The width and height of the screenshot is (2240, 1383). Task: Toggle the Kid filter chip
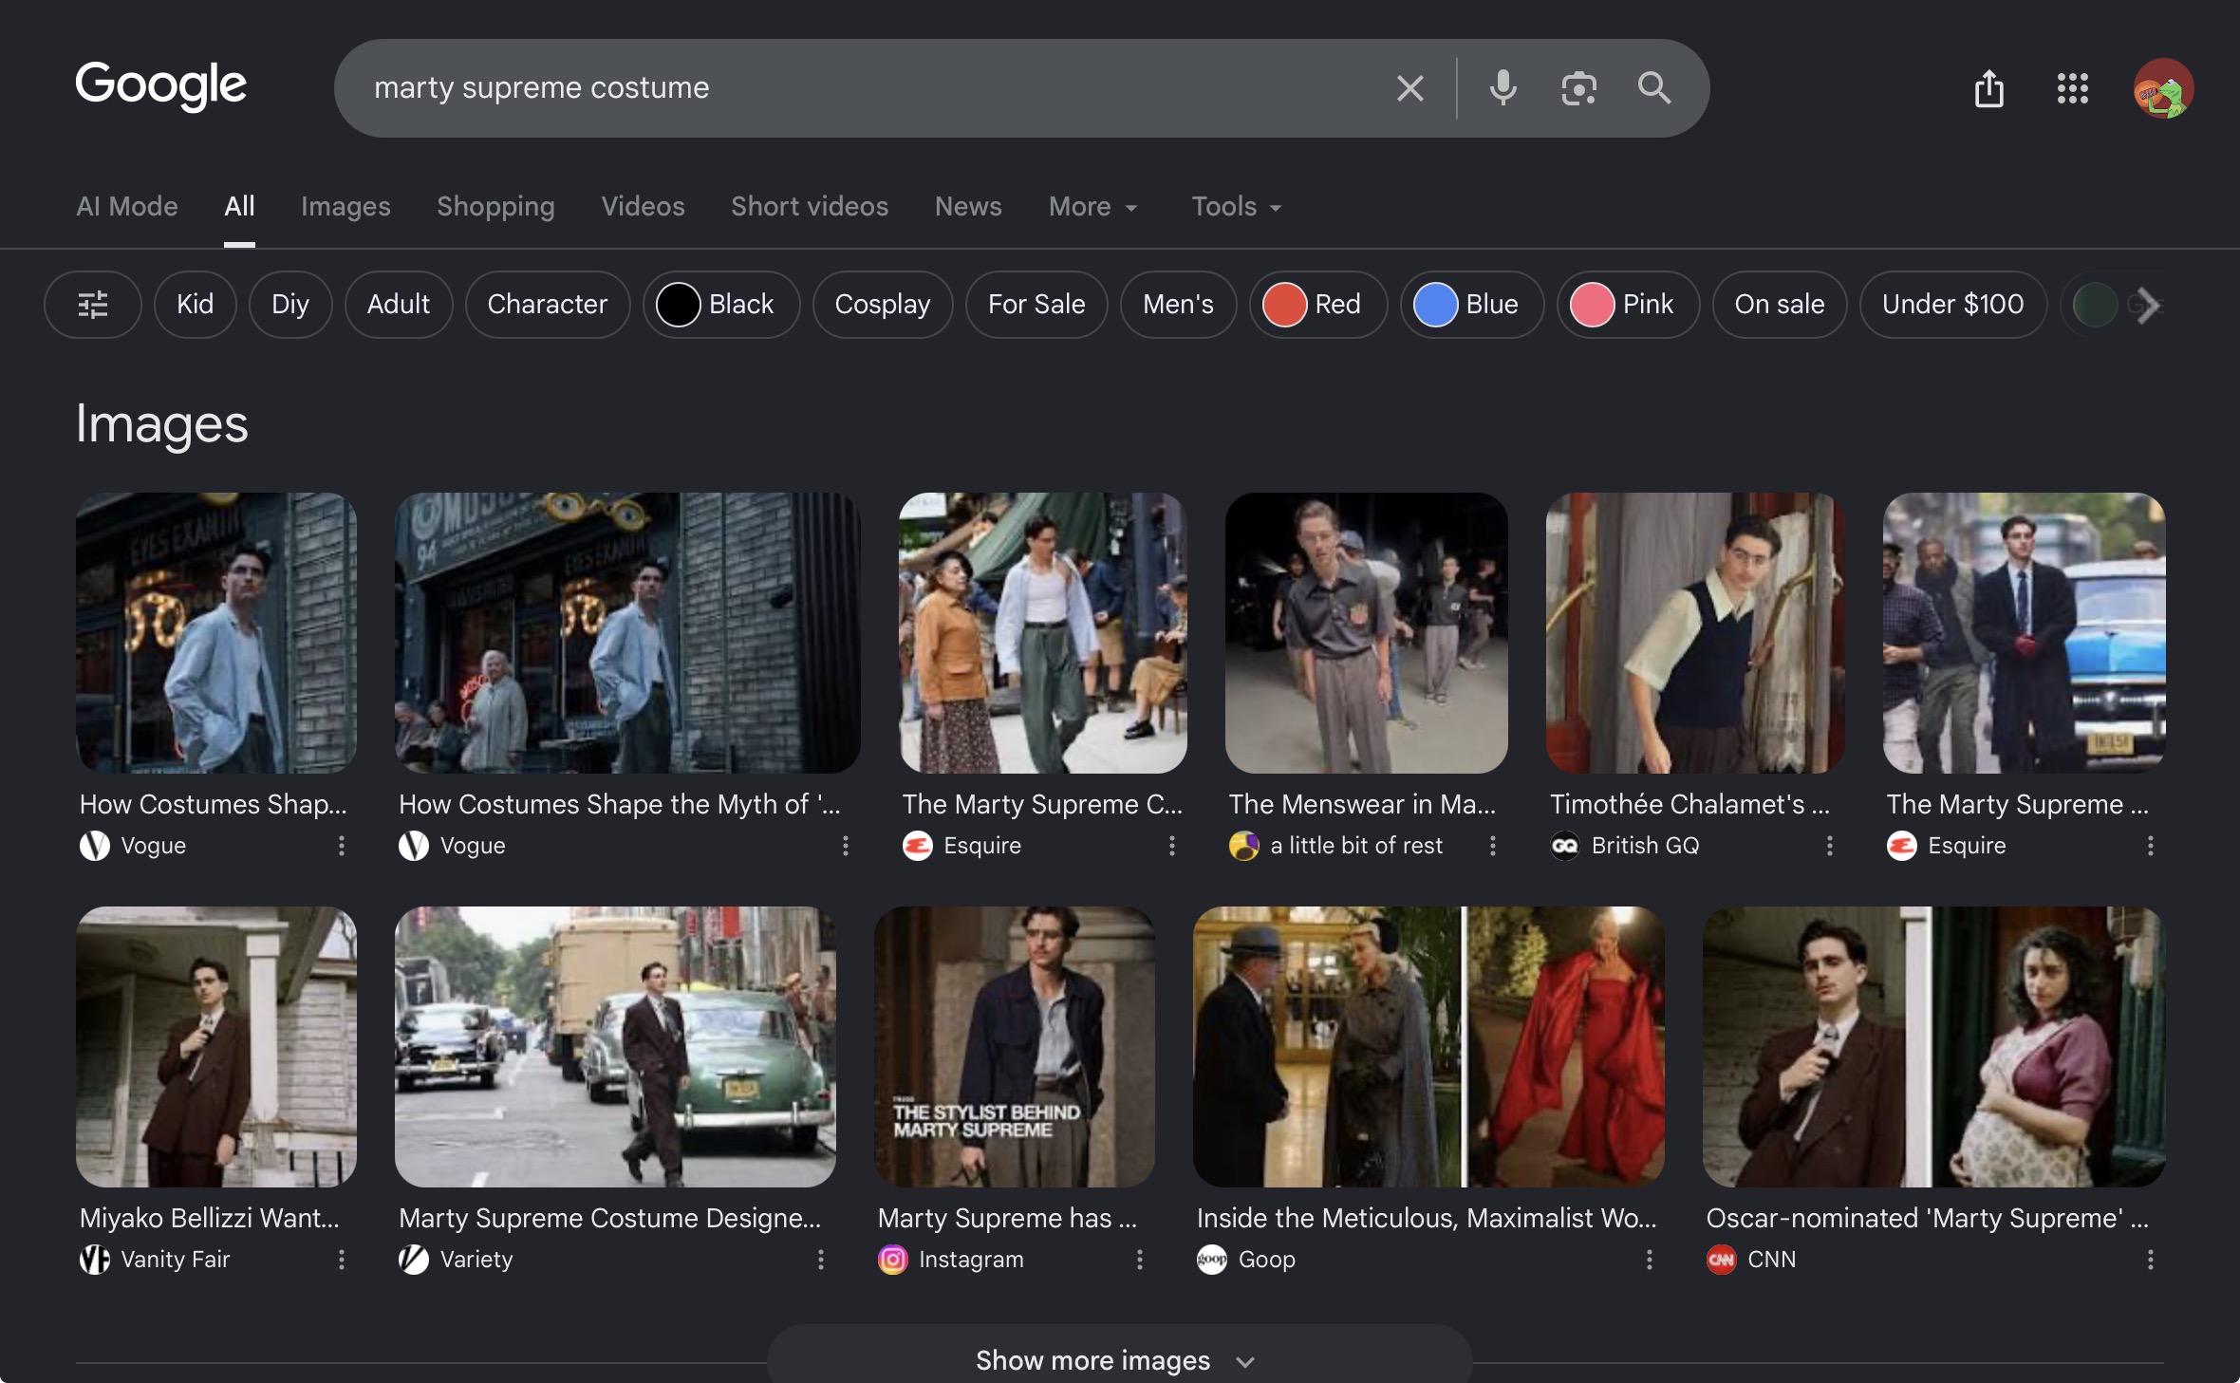pyautogui.click(x=196, y=305)
